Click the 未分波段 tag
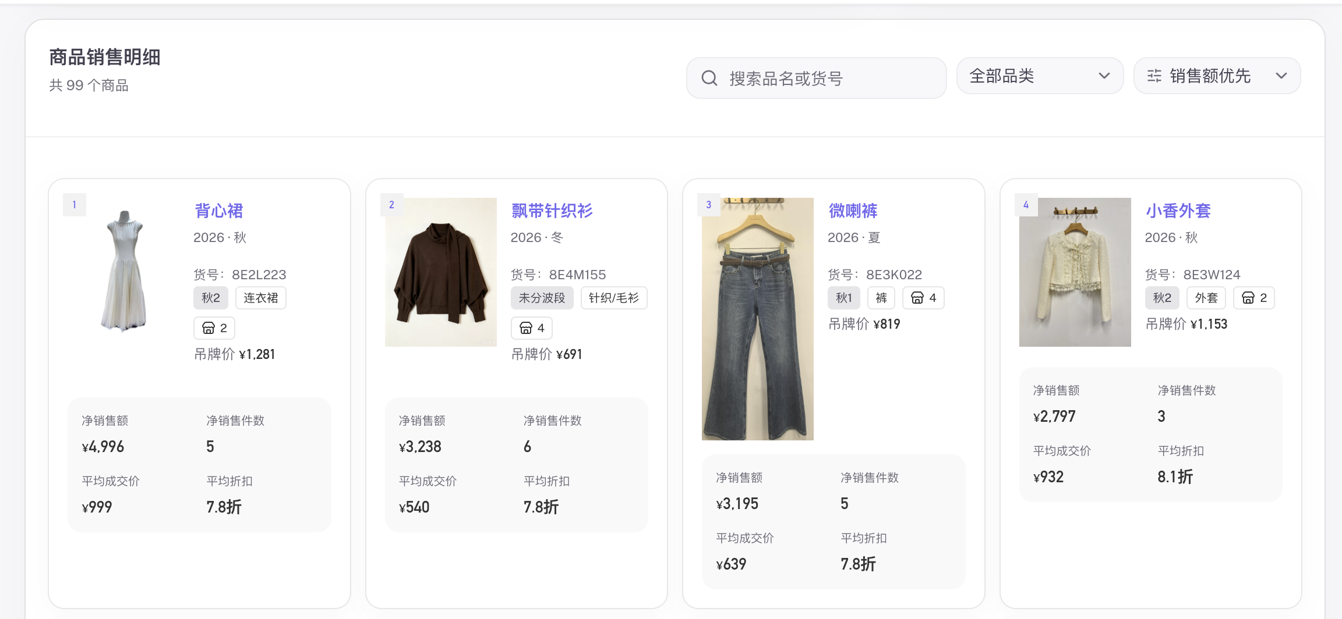 542,298
